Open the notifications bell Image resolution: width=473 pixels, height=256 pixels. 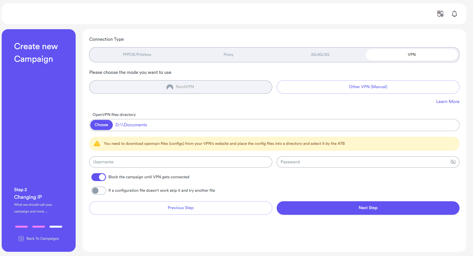click(454, 14)
